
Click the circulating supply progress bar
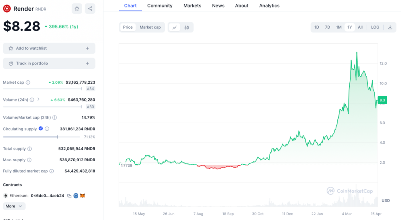42,137
